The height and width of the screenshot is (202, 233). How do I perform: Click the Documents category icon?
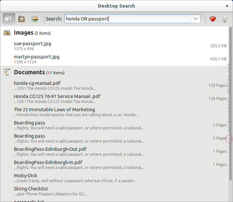tap(7, 72)
